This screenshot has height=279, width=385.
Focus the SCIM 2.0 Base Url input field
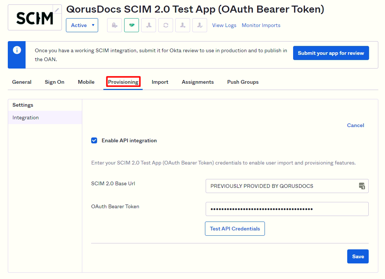(287, 186)
